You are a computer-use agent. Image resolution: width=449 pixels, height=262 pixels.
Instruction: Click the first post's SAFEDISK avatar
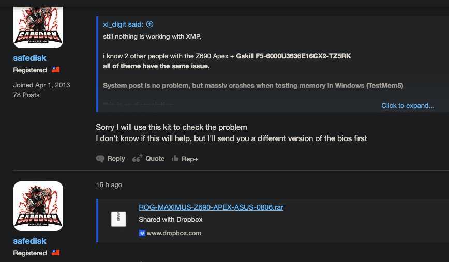(38, 25)
